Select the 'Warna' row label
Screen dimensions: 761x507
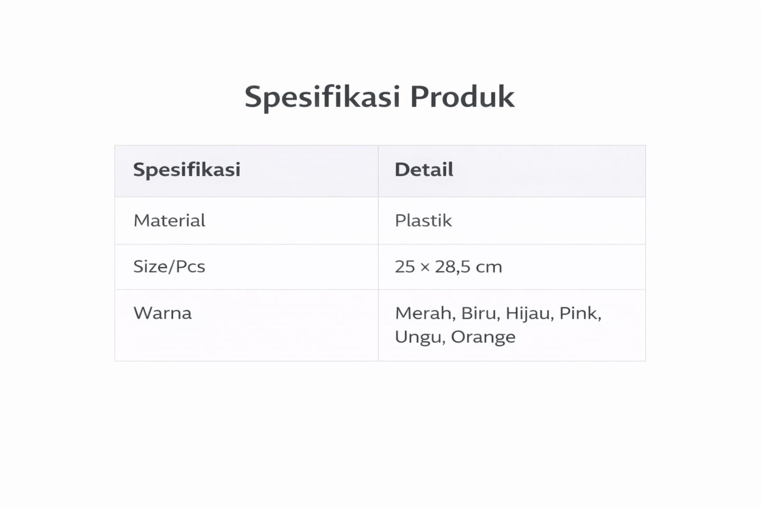162,313
